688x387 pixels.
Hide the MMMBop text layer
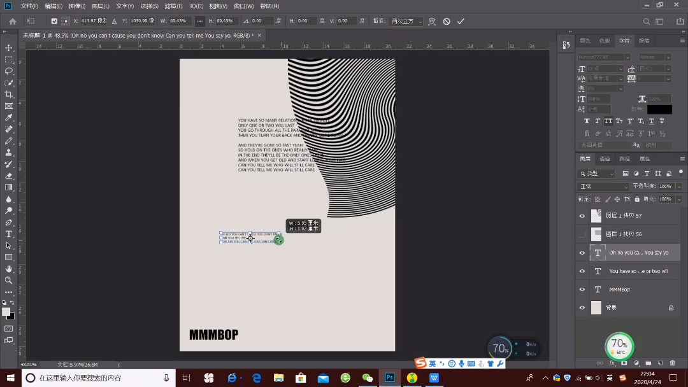click(x=582, y=290)
